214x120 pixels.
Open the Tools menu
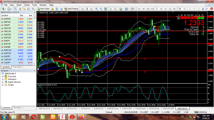pos(34,5)
